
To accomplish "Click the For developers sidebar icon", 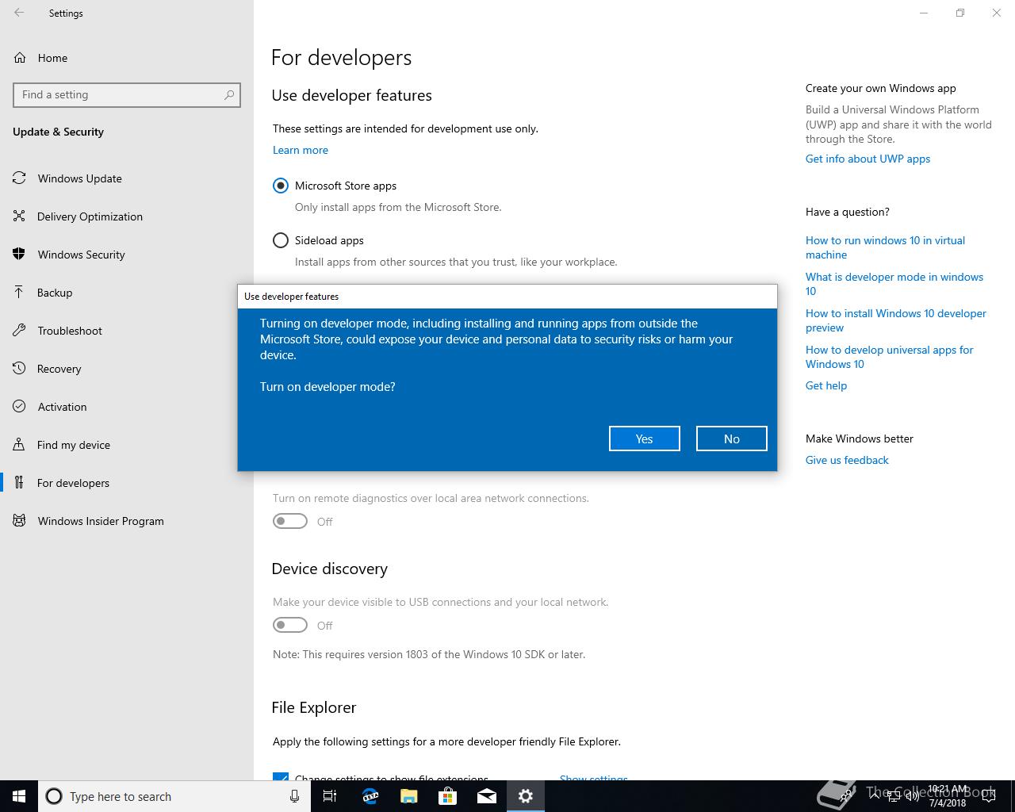I will click(x=19, y=483).
